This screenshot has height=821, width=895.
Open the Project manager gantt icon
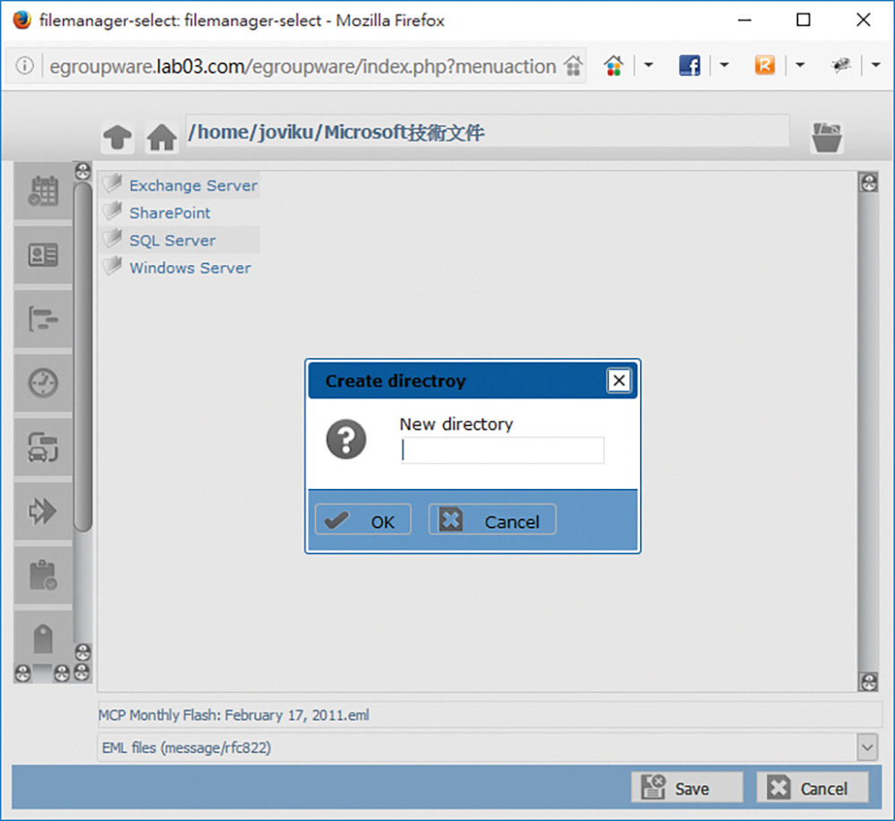point(43,319)
